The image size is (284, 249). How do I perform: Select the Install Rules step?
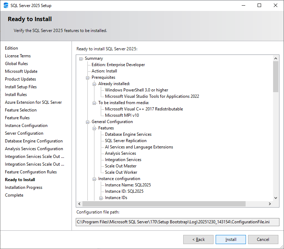[x=16, y=95]
